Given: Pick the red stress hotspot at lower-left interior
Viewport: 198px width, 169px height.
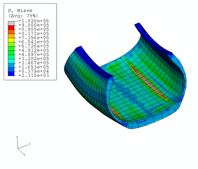Looking at the screenshot, I should tap(115, 112).
